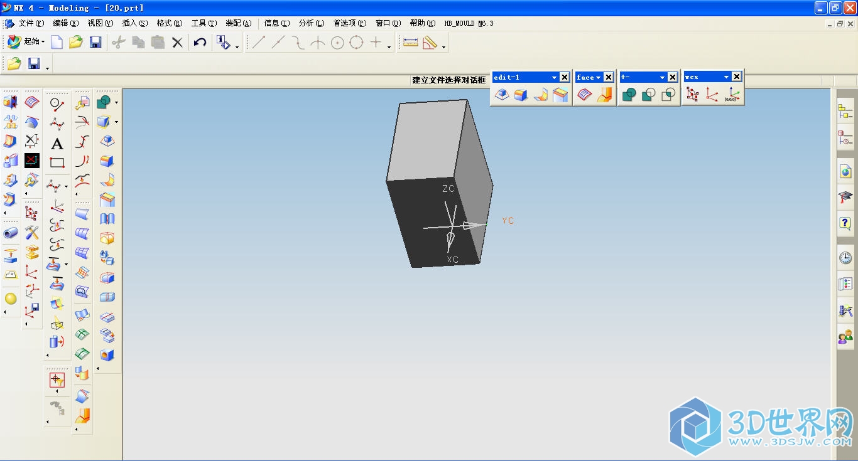858x461 pixels.
Task: Expand the wcs toolbar options arrow
Action: [x=726, y=77]
